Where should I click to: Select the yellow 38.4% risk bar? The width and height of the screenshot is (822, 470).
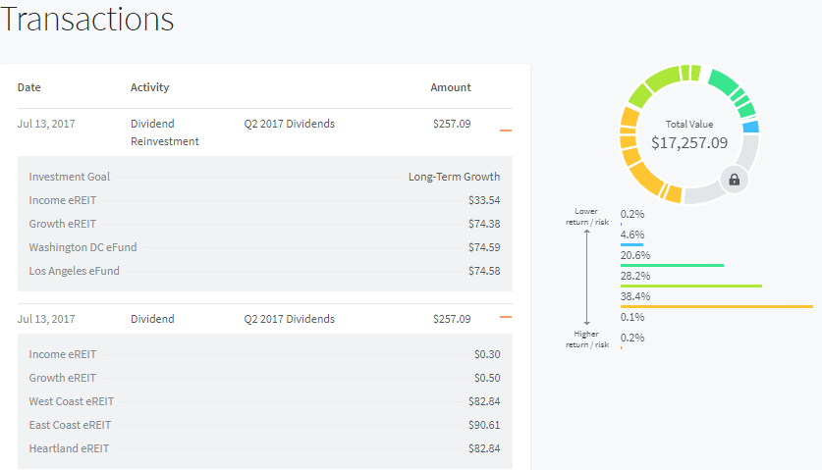717,306
